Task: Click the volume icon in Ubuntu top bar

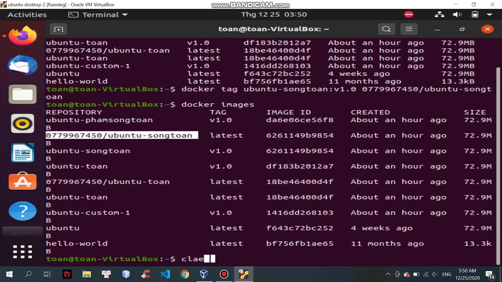Action: 457,14
